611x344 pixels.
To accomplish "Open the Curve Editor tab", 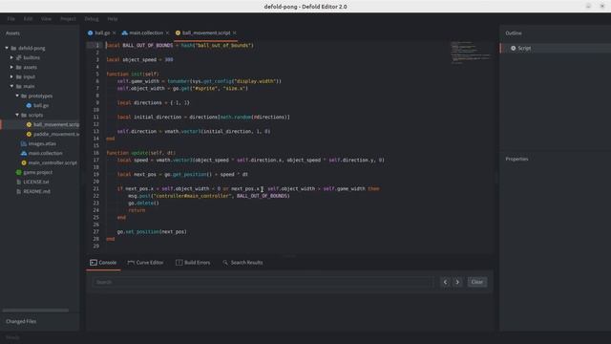I will pos(145,263).
